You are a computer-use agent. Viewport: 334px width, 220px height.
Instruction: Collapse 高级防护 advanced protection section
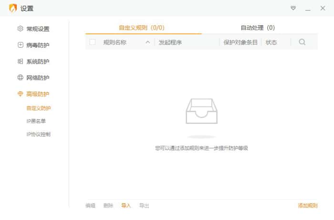(x=38, y=94)
